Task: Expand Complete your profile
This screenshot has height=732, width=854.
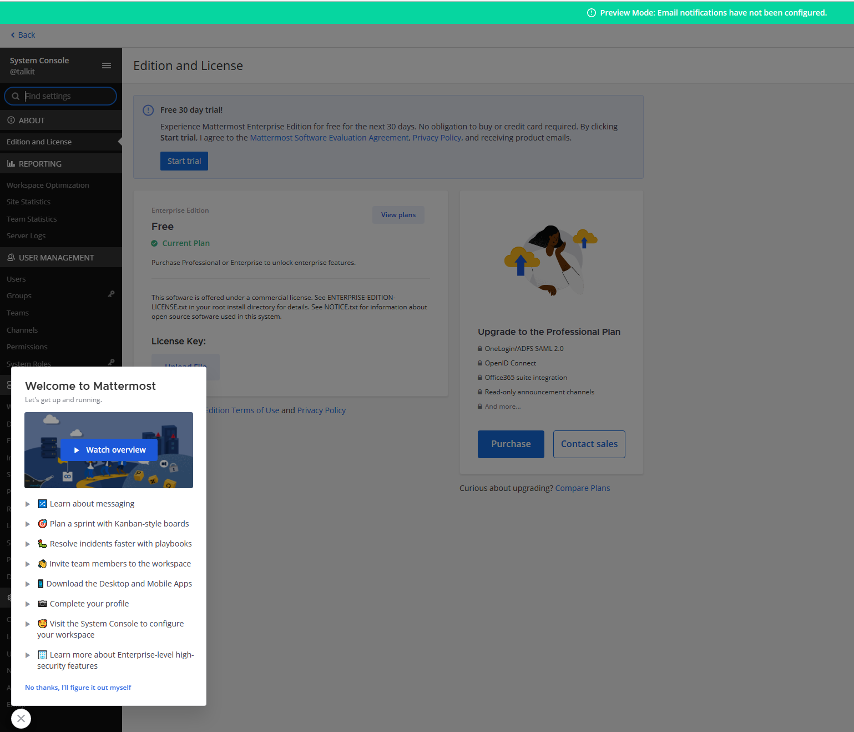Action: click(x=28, y=604)
